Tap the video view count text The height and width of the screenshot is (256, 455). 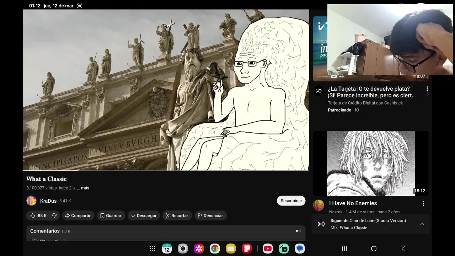42,188
